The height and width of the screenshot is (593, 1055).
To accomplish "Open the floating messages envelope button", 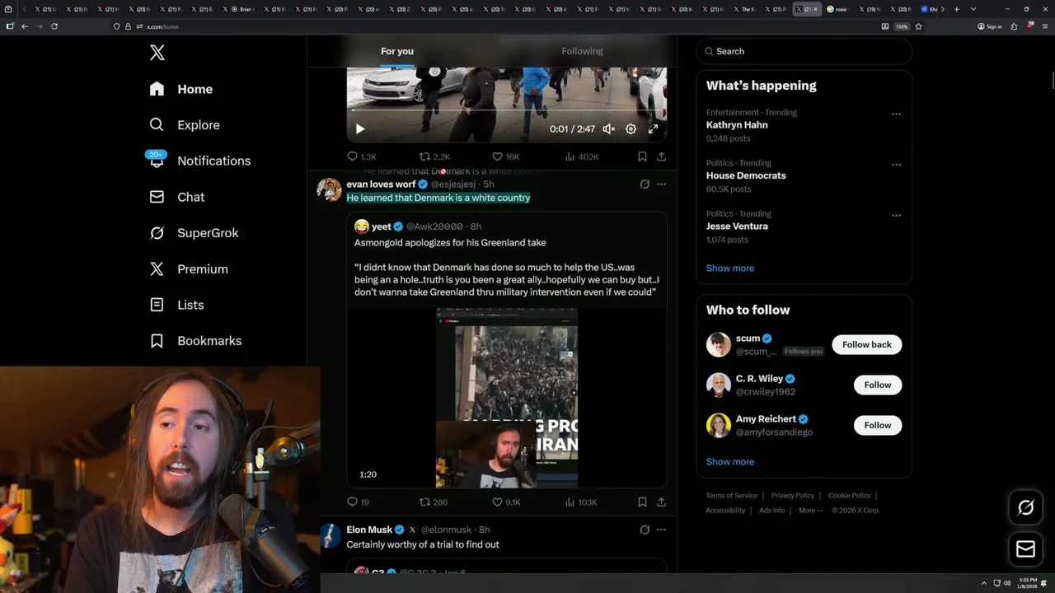I will [x=1025, y=549].
